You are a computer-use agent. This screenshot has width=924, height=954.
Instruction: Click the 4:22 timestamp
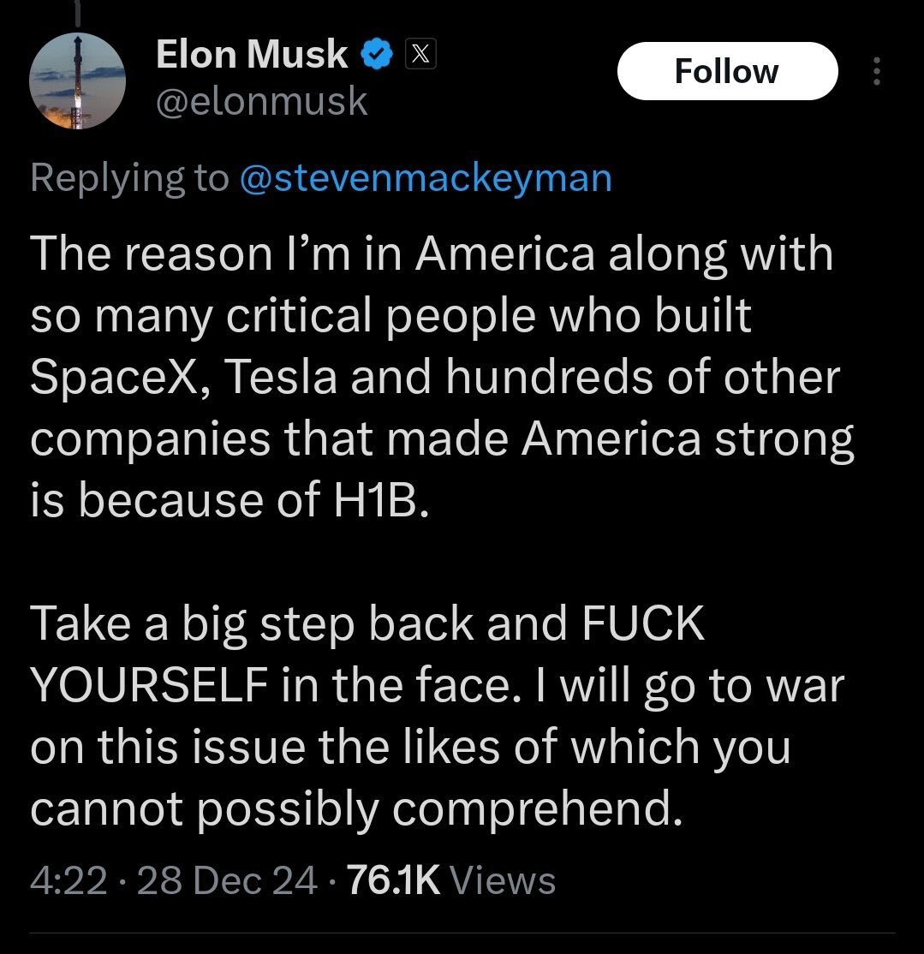click(69, 879)
